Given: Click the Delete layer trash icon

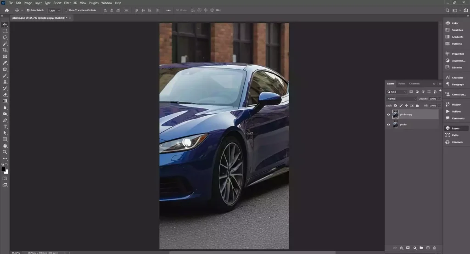Looking at the screenshot, I should point(434,248).
